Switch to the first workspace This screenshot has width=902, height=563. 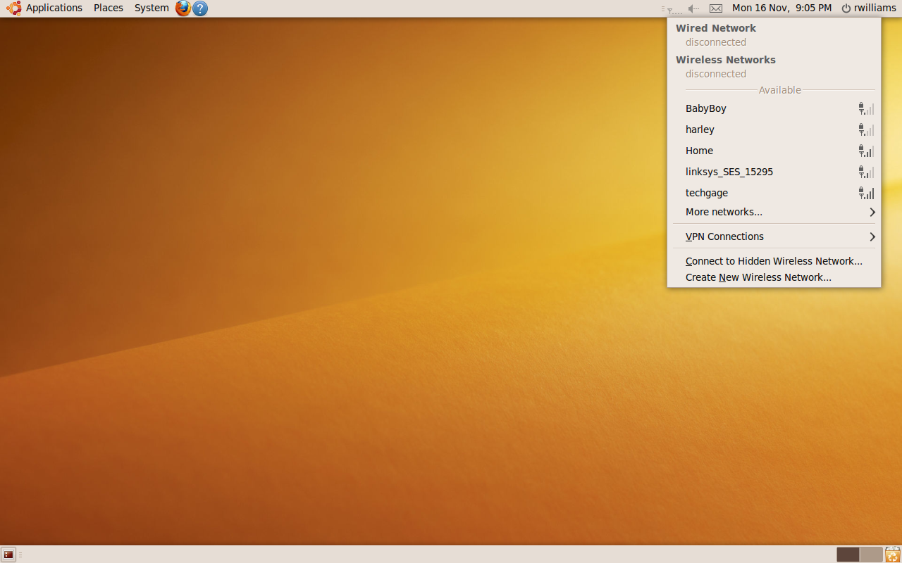(x=848, y=555)
